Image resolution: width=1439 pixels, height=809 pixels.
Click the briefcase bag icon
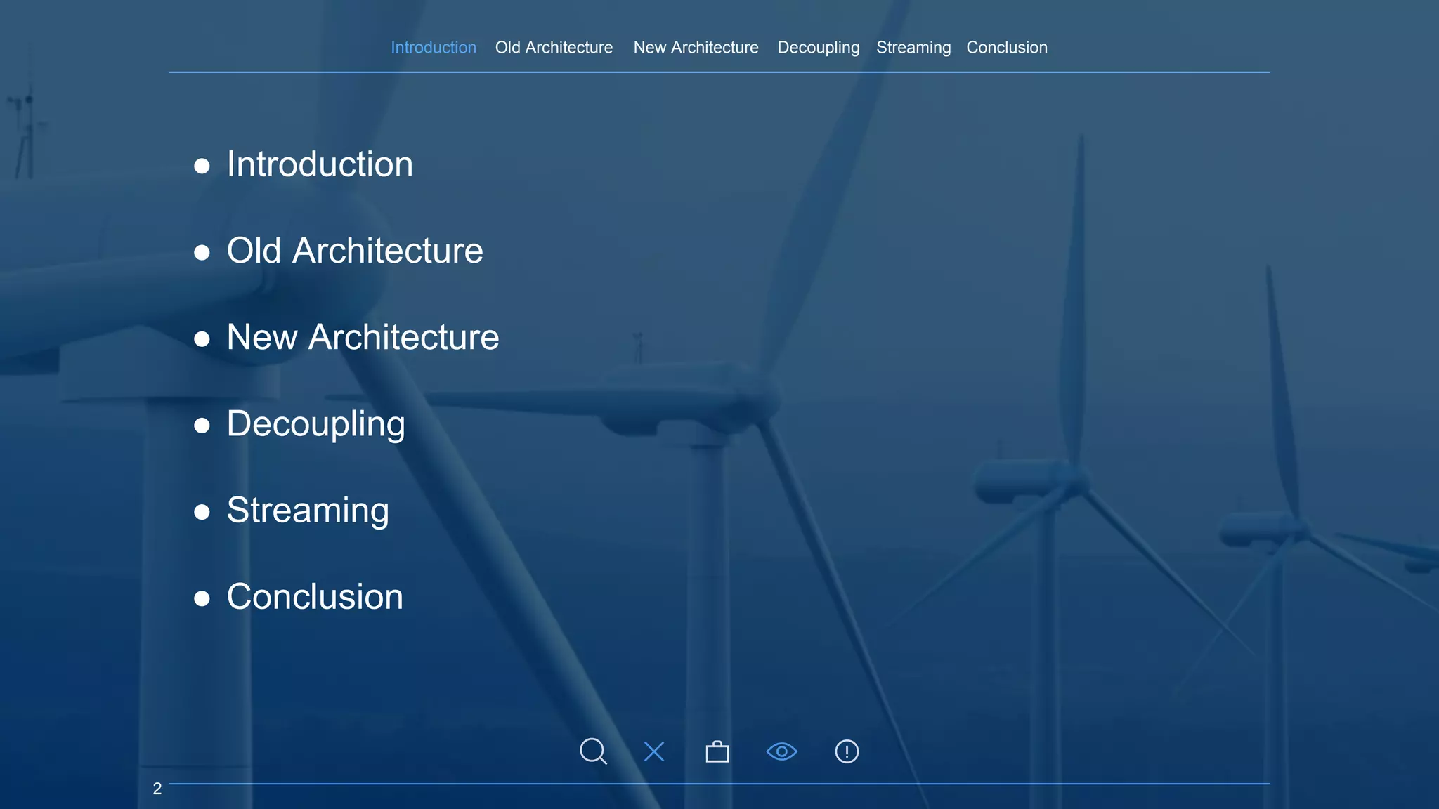click(x=717, y=752)
